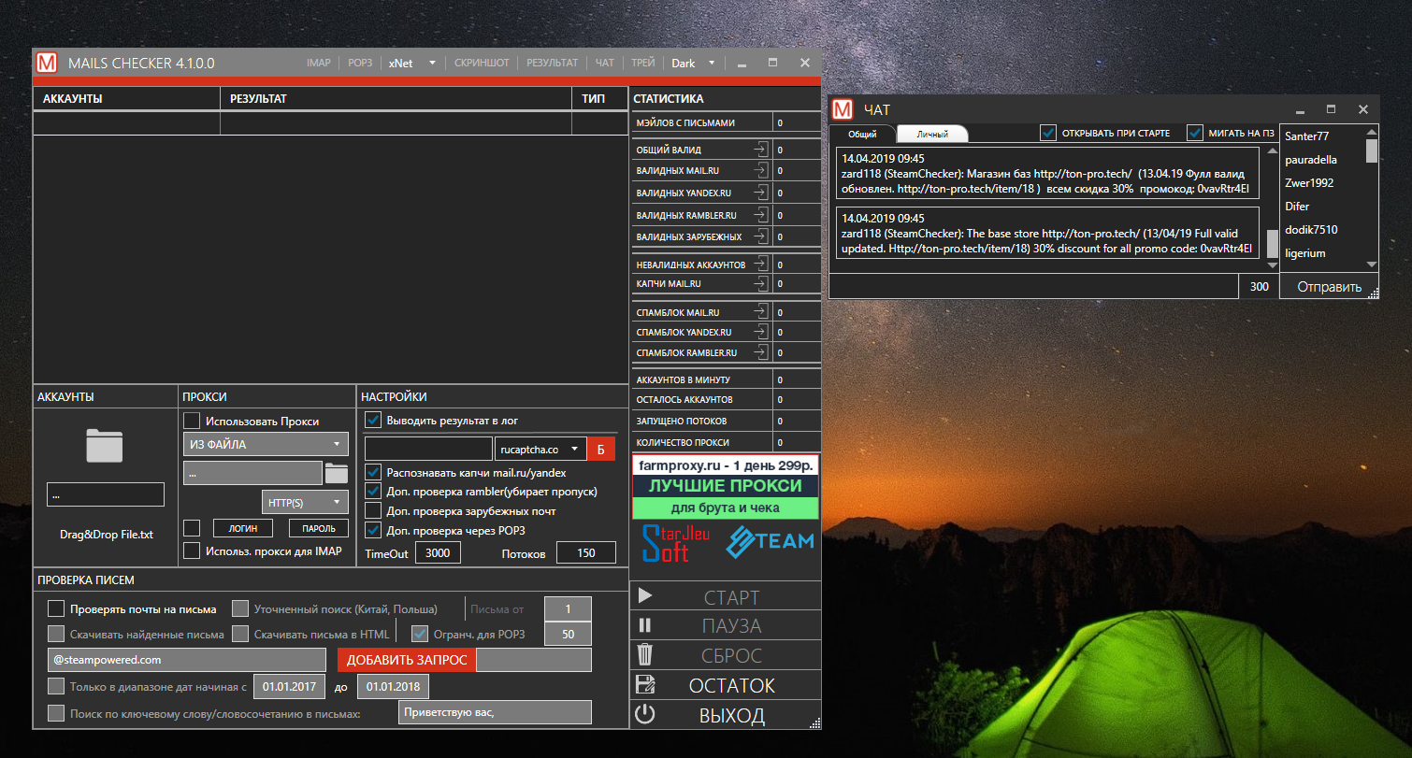Enable the Проверять почты на письма checkbox
1412x758 pixels.
56,608
